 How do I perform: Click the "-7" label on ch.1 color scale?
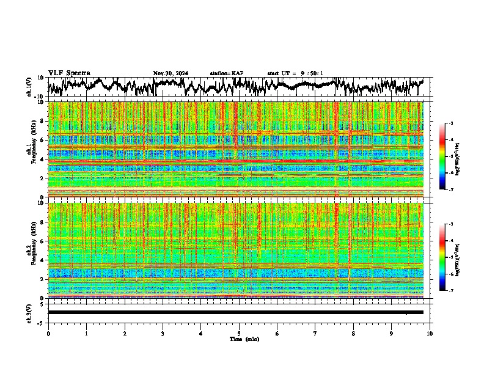450,189
